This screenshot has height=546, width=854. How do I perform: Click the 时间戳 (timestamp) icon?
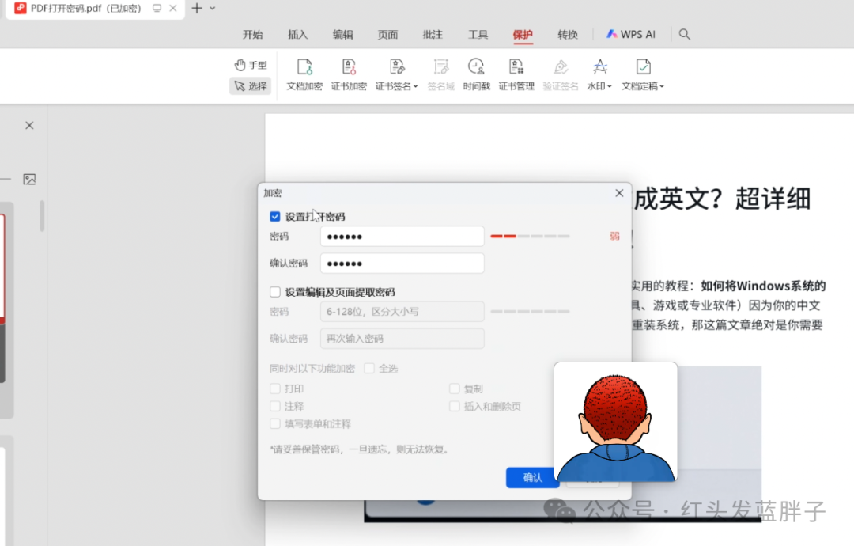pyautogui.click(x=476, y=68)
